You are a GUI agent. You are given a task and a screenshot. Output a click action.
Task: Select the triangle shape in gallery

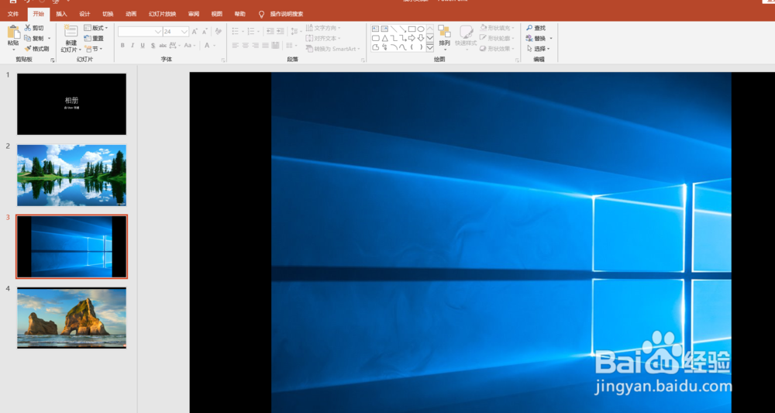[384, 37]
